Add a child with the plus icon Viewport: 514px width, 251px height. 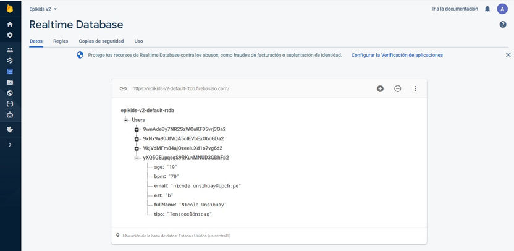pos(380,88)
